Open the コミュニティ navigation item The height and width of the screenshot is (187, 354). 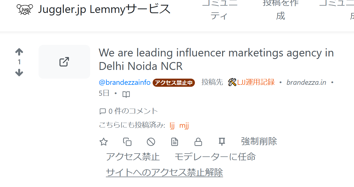[x=220, y=9]
